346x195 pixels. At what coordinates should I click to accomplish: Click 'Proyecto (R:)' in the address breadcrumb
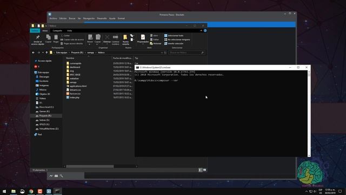tap(77, 53)
